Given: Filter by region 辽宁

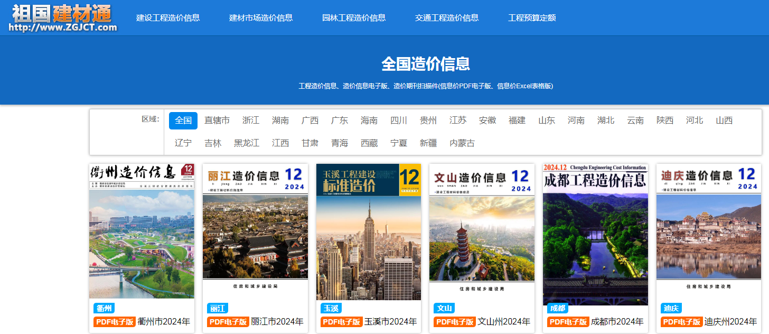Looking at the screenshot, I should coord(183,143).
